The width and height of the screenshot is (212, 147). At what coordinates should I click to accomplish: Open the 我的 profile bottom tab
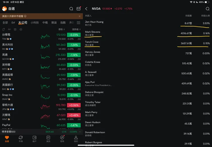[76, 139]
